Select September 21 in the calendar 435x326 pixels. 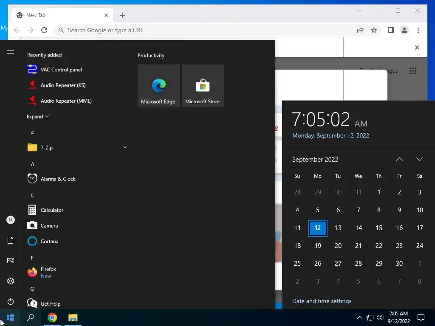click(359, 246)
